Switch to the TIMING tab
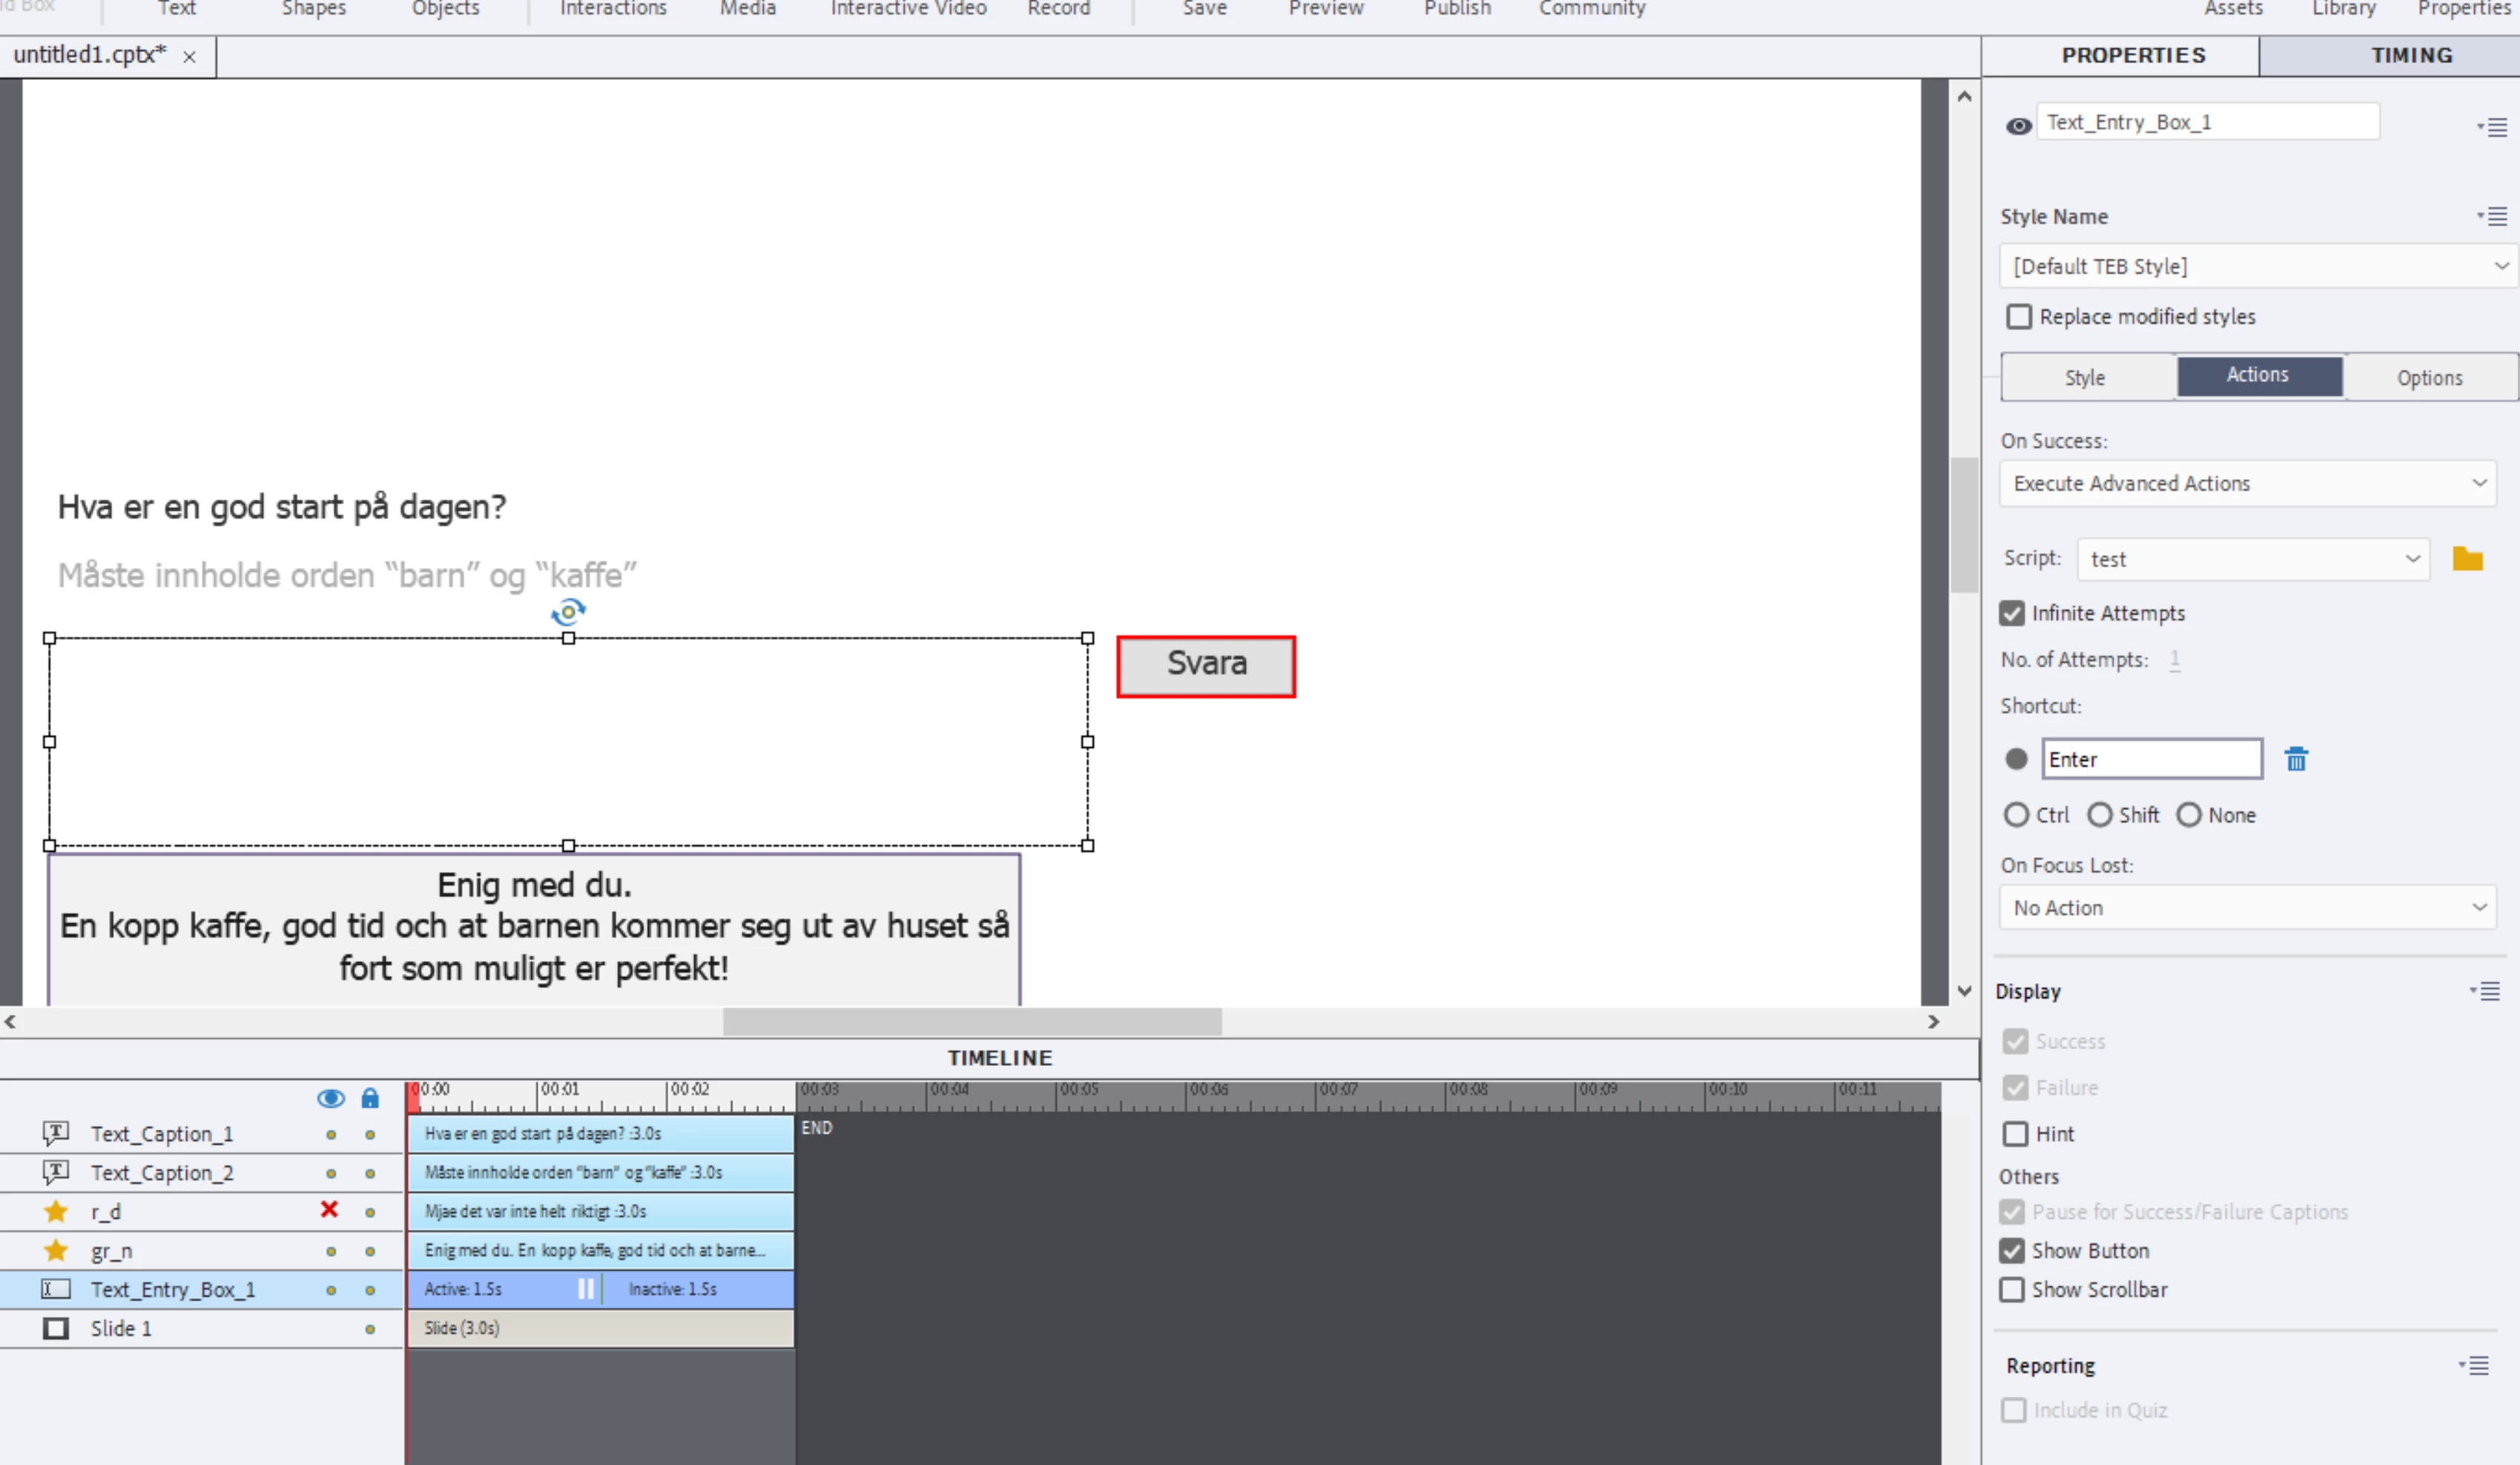 pos(2410,55)
